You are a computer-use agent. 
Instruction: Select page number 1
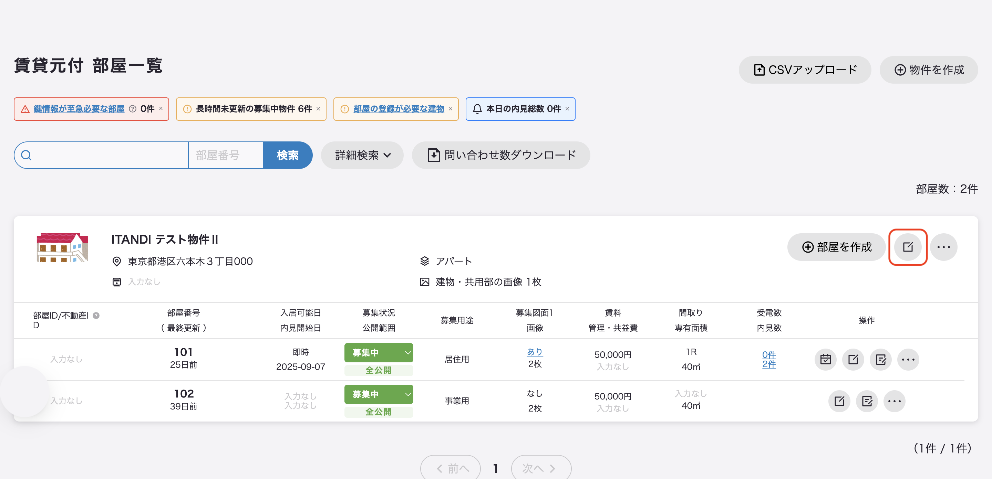(x=496, y=468)
